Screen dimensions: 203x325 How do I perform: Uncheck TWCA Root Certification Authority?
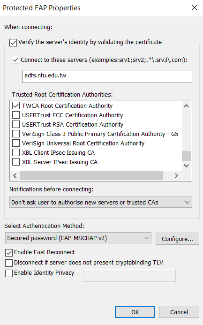(16, 106)
